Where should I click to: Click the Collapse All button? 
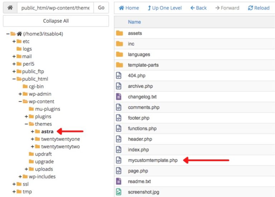point(56,21)
